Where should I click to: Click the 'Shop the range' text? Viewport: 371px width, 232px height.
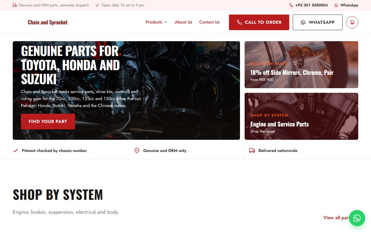pos(263,131)
